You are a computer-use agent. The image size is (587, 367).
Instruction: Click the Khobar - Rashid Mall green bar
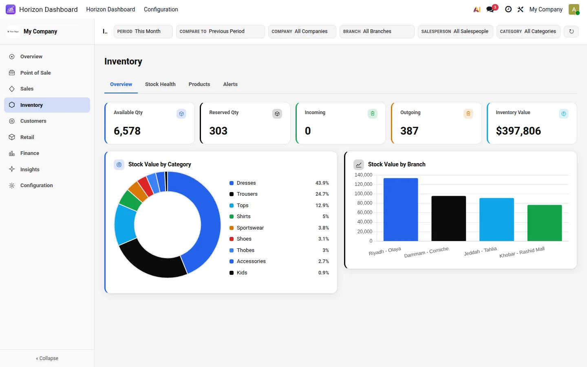click(545, 223)
